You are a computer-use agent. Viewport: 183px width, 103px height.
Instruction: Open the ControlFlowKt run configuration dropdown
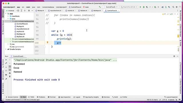pos(111,7)
